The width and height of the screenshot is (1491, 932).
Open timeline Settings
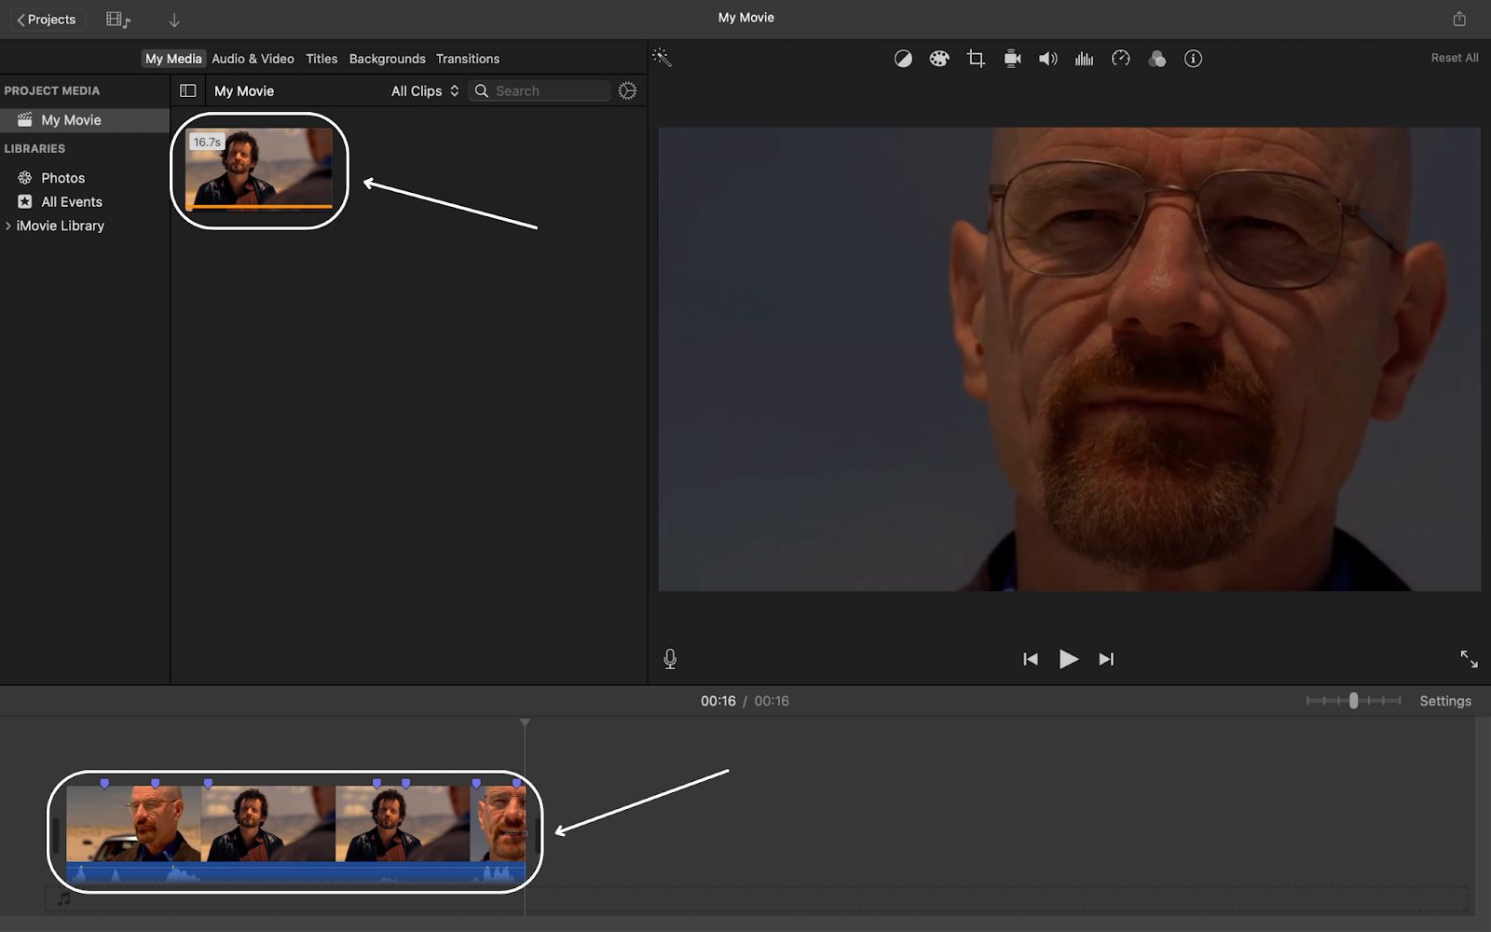(1445, 701)
